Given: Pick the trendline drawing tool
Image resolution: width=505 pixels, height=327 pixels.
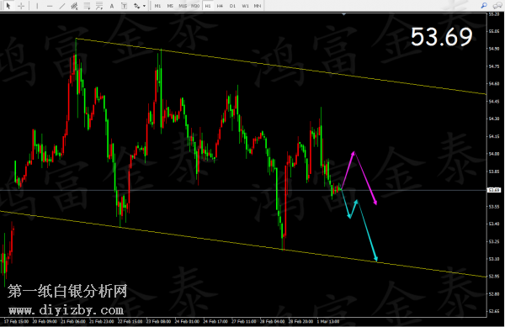Looking at the screenshot, I should [x=62, y=6].
